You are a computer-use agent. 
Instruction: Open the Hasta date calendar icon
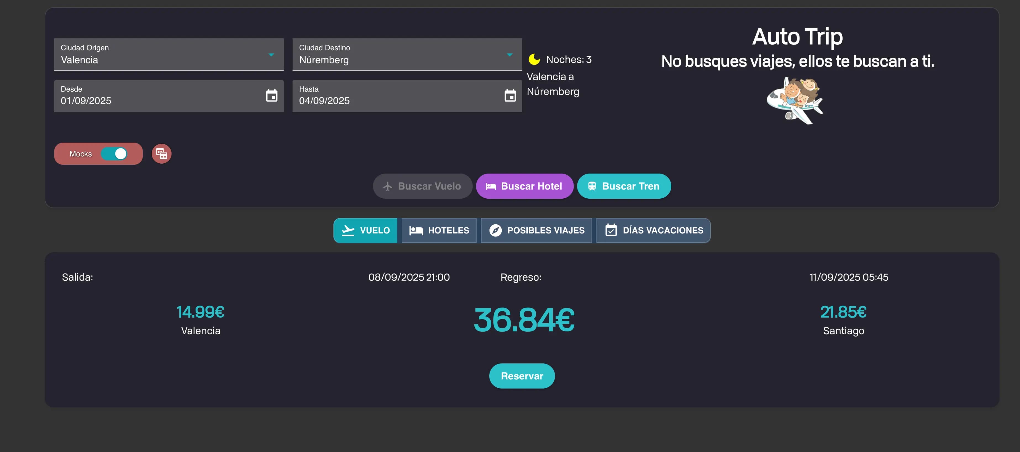[x=510, y=96]
